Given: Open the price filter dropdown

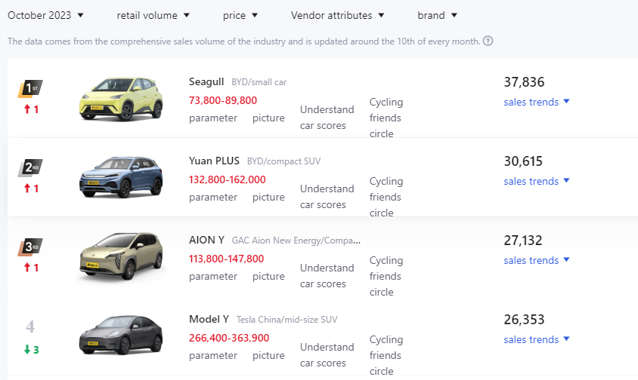Looking at the screenshot, I should (240, 15).
